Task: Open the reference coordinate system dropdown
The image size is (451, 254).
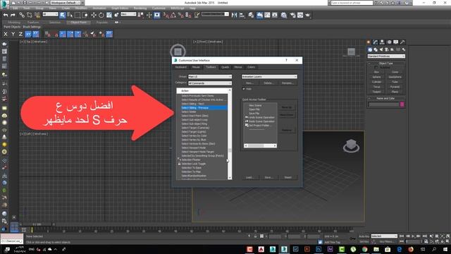Action: click(128, 14)
